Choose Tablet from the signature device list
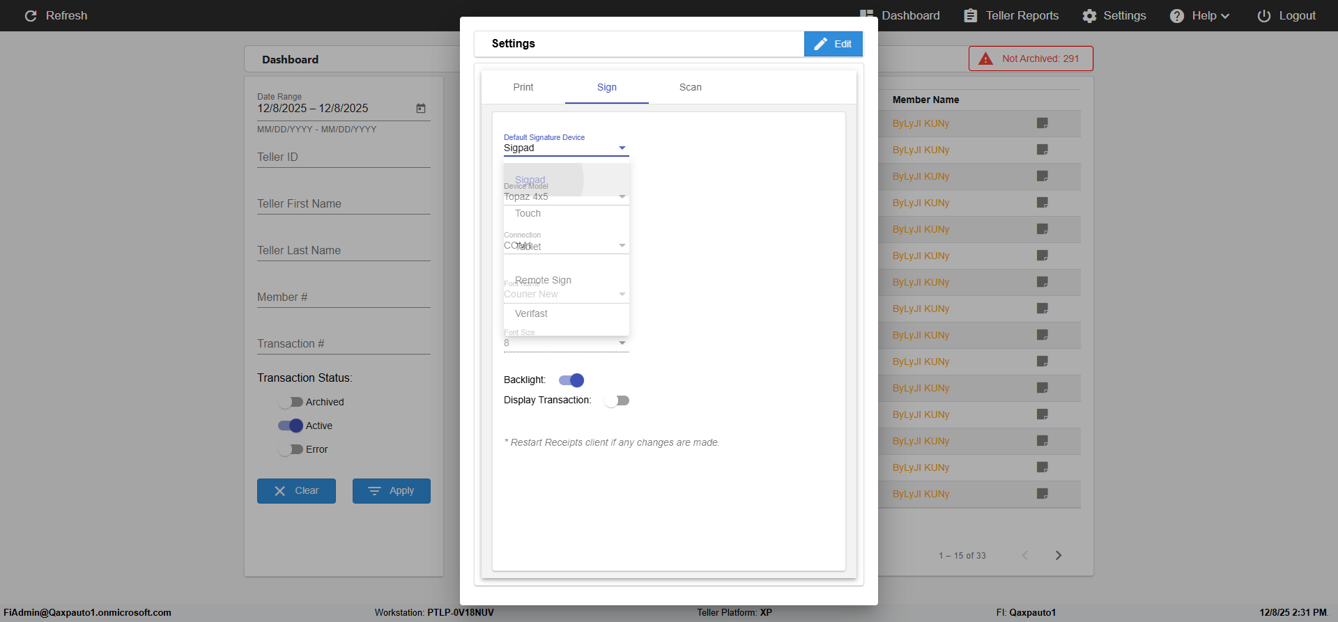The image size is (1338, 622). (566, 247)
